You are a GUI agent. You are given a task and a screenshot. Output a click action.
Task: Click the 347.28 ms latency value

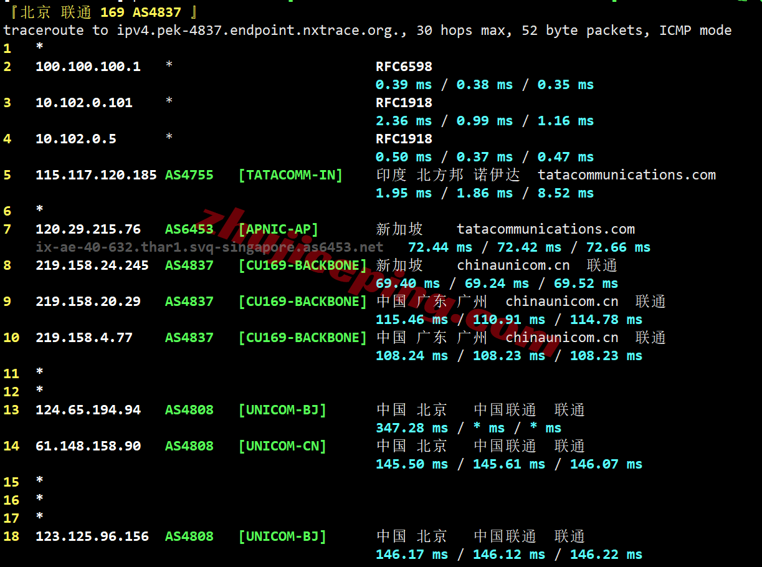pos(412,427)
